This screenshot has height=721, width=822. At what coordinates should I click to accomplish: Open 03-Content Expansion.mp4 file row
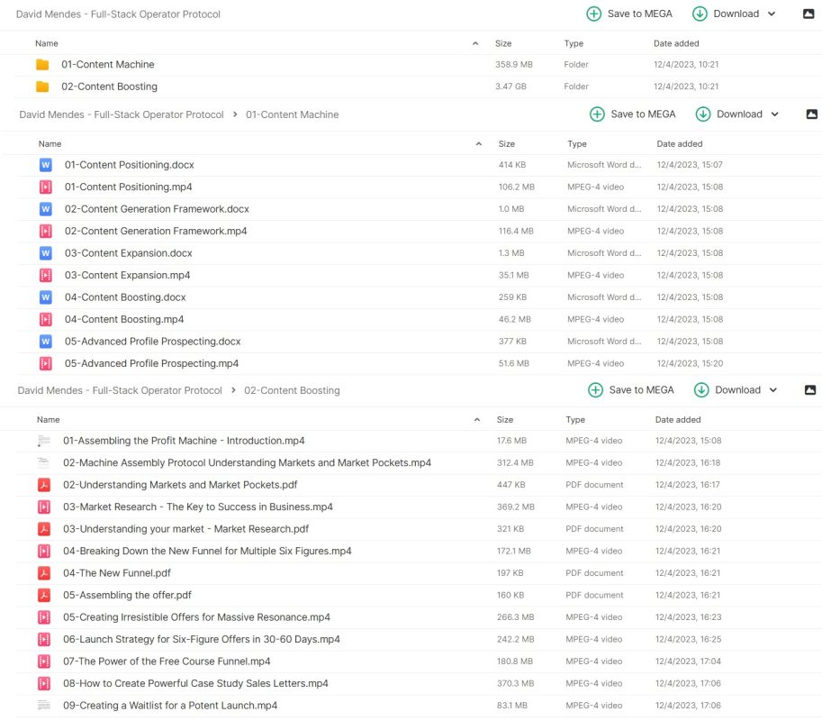point(127,276)
